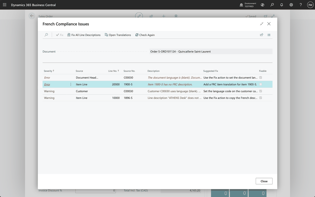Toggle Fixable checkbox for item 1900-S row

261,84
